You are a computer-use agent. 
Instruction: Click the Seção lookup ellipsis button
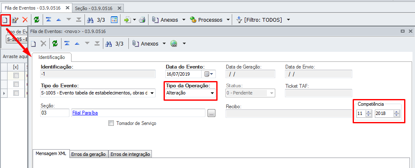pyautogui.click(x=212, y=113)
